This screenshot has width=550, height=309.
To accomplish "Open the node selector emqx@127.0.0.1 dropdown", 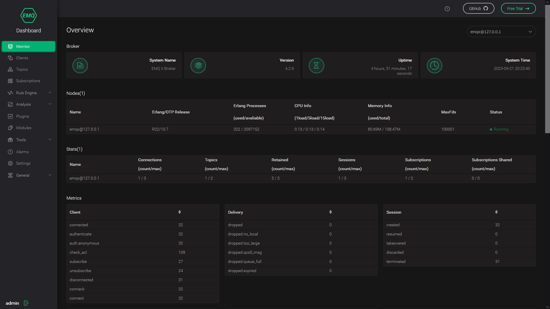I will coord(501,32).
